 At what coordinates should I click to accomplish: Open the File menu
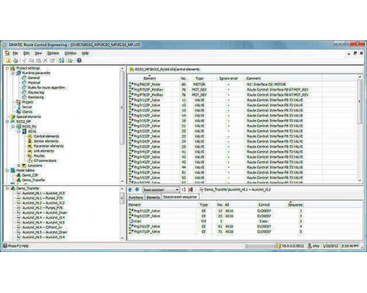[15, 53]
